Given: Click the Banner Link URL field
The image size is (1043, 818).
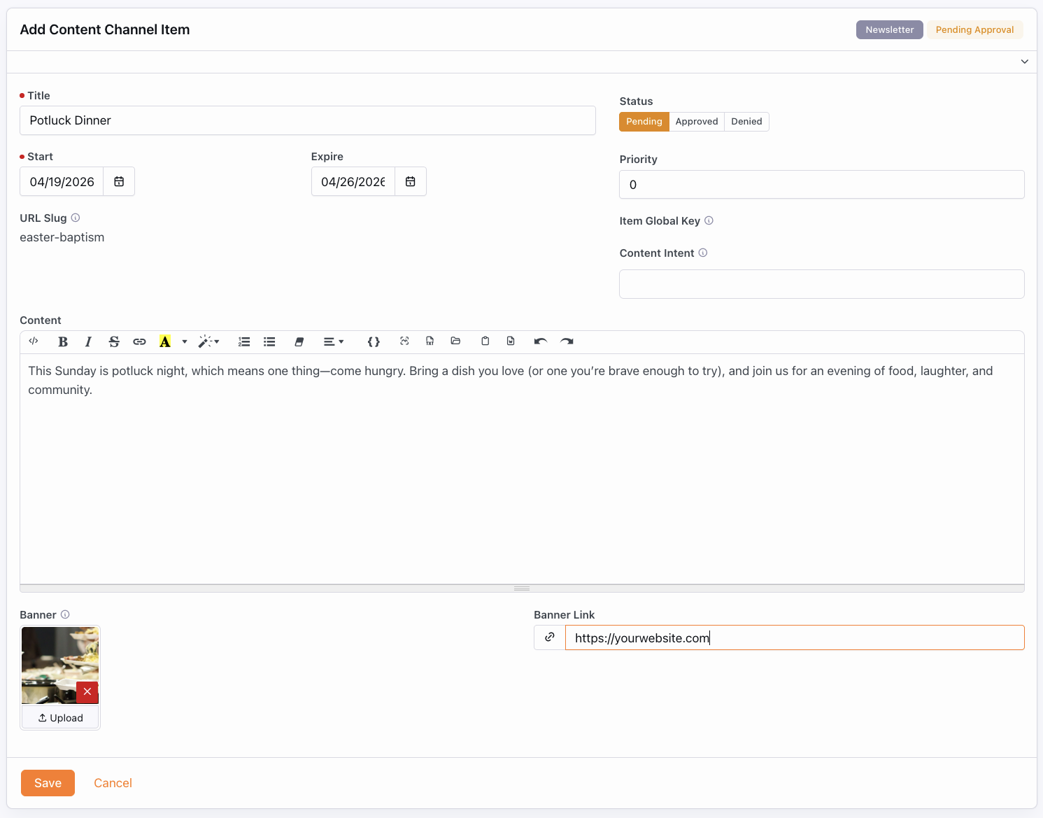Looking at the screenshot, I should tap(794, 637).
